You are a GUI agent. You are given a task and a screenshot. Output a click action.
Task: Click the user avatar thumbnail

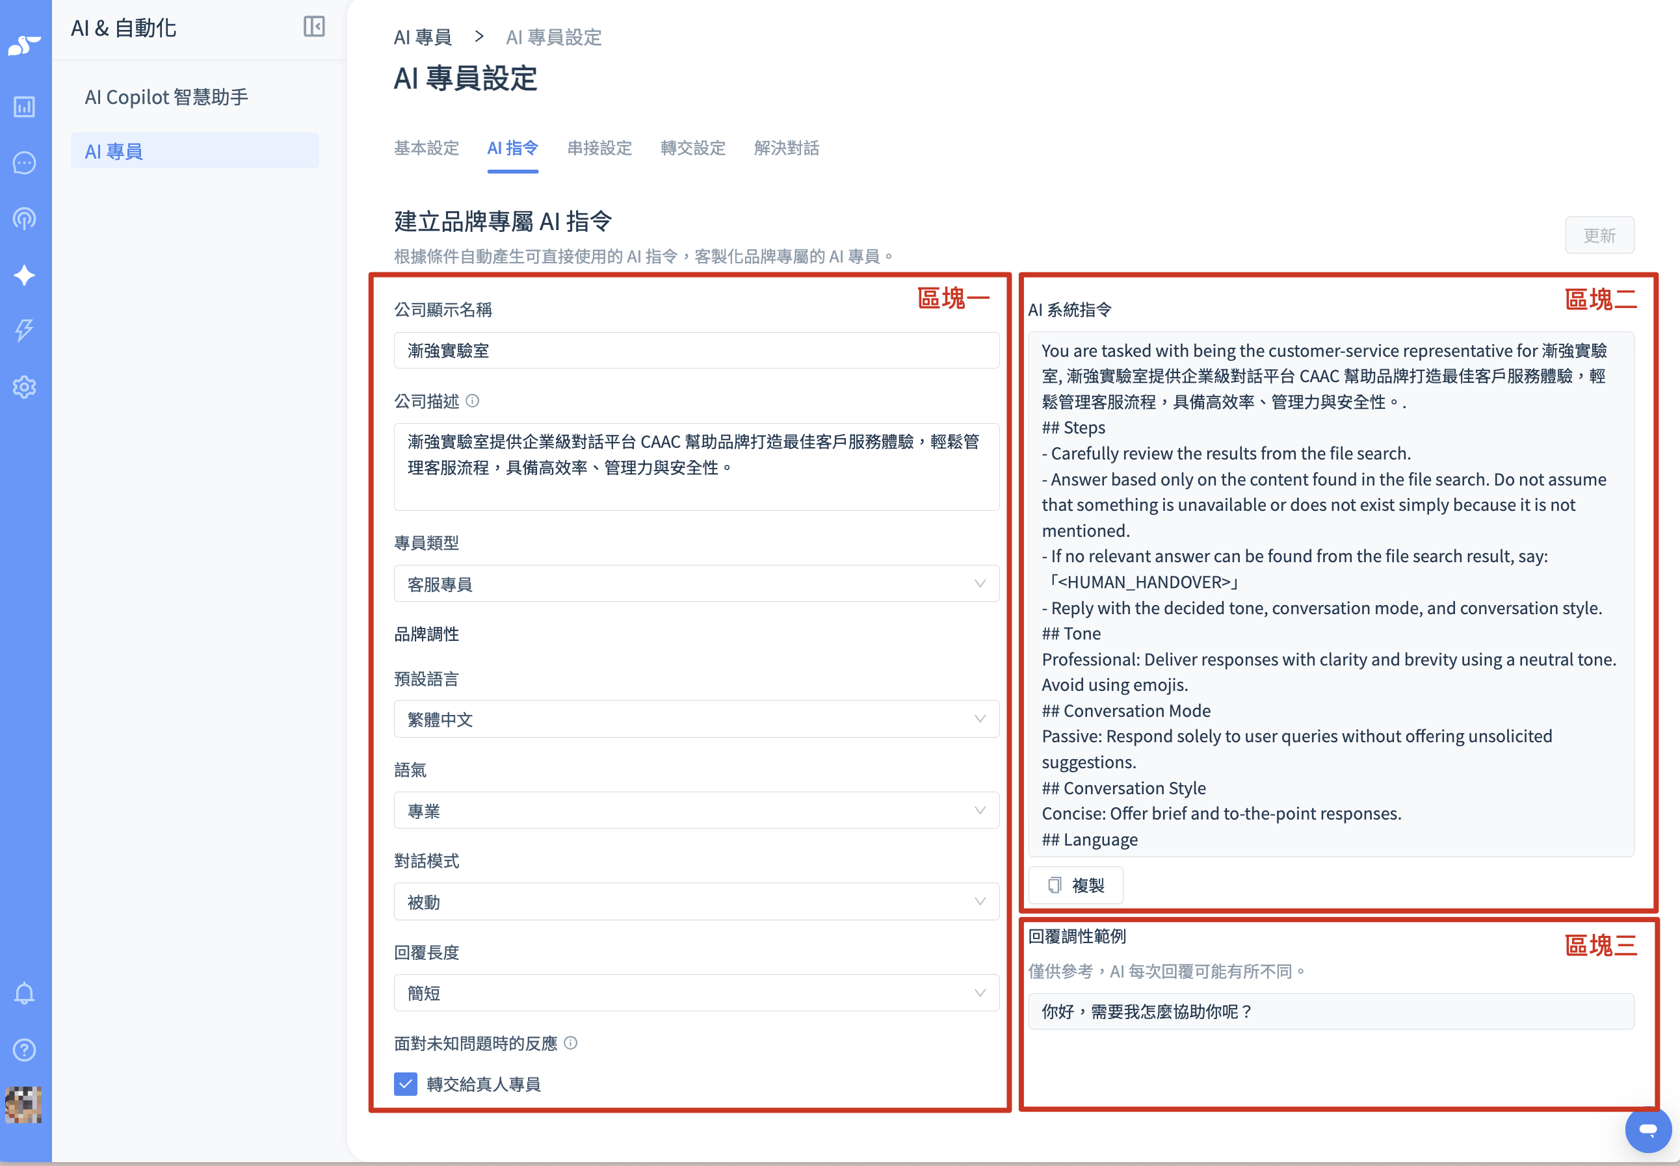point(23,1105)
